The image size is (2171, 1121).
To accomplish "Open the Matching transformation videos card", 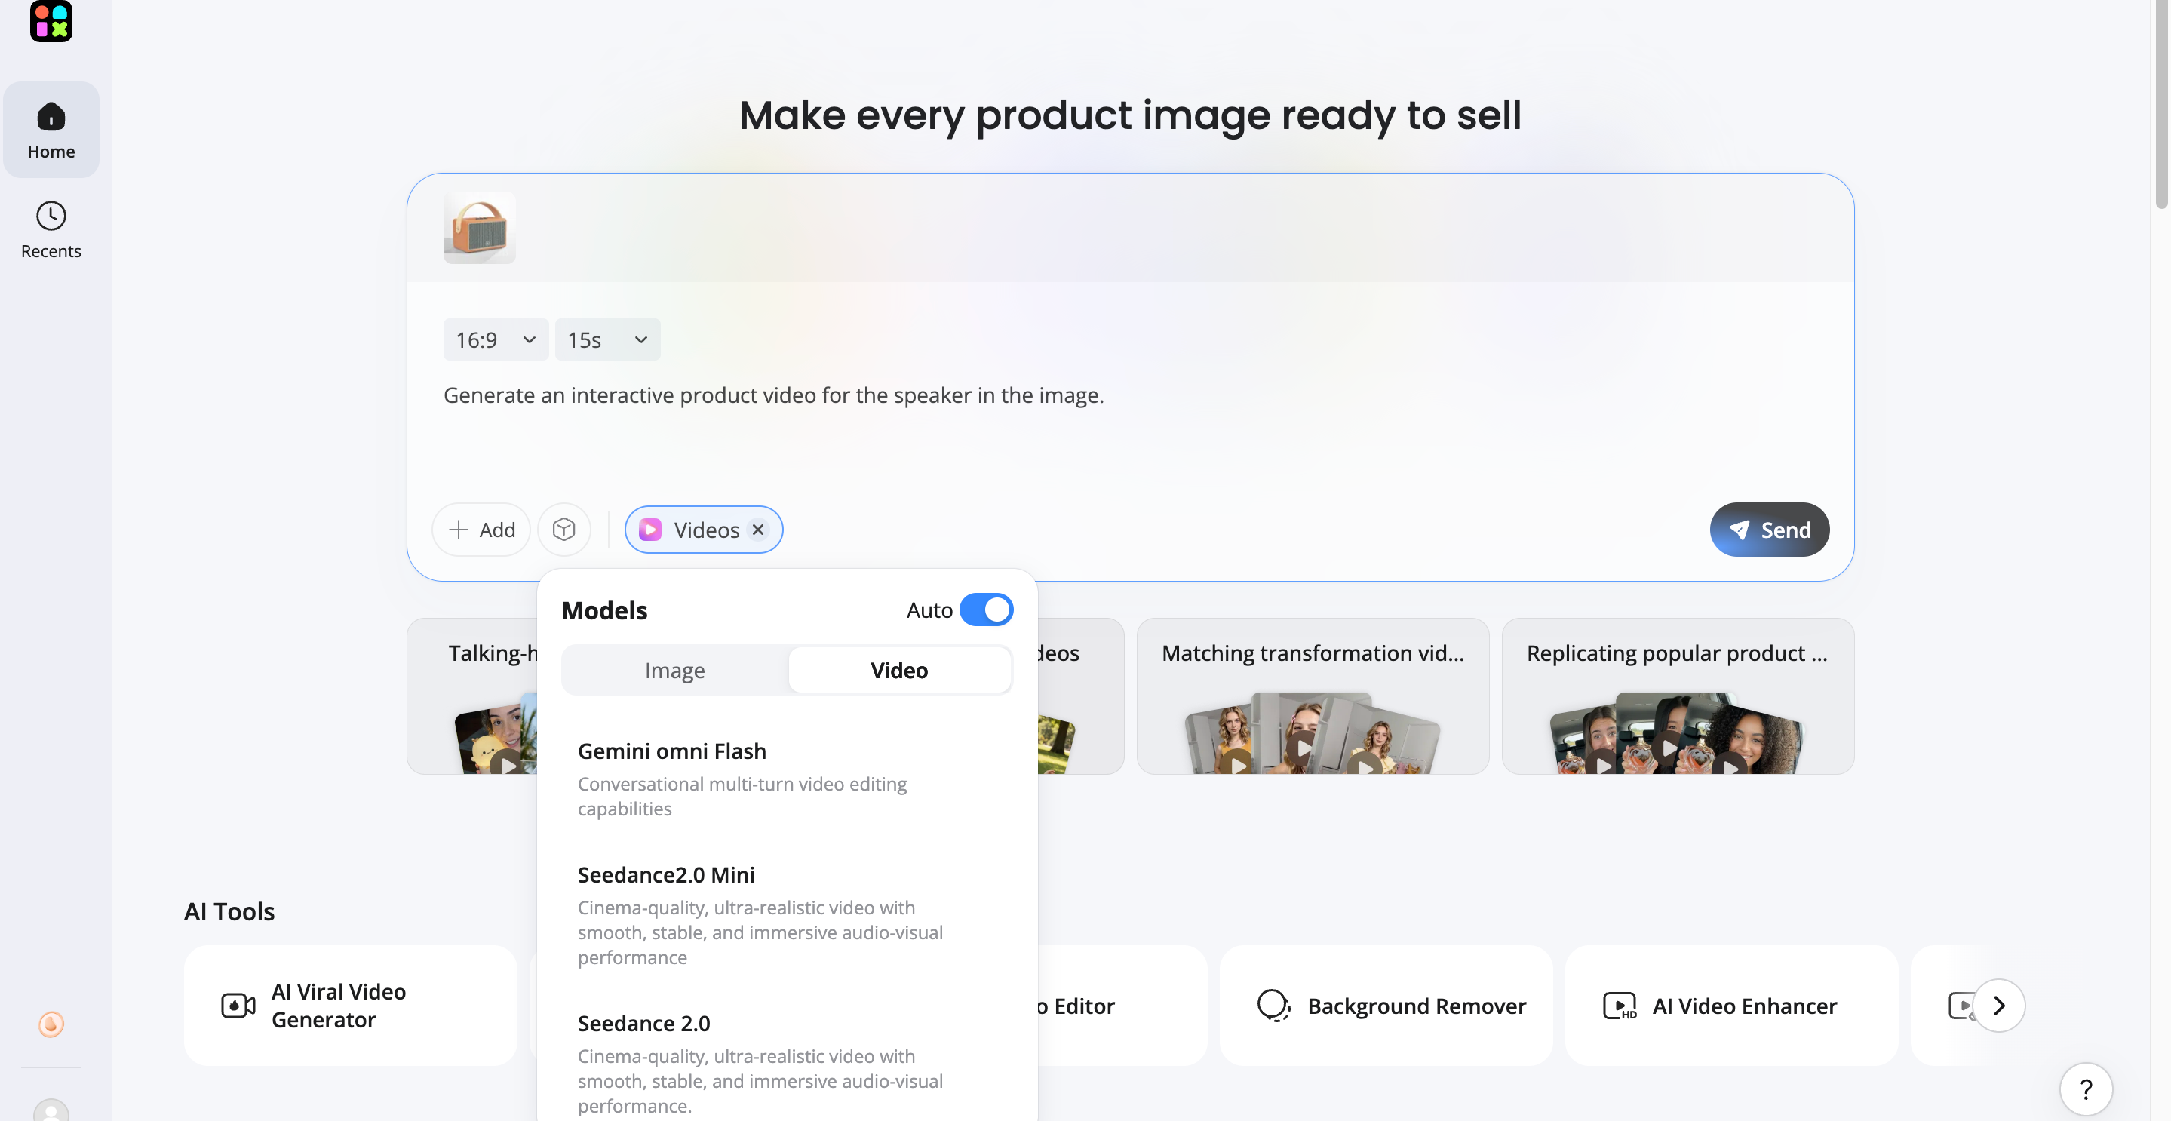I will coord(1313,696).
